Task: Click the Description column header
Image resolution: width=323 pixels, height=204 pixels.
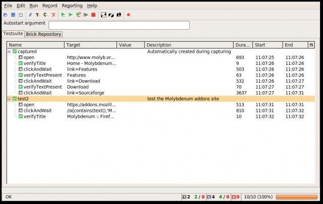Action: (189, 45)
